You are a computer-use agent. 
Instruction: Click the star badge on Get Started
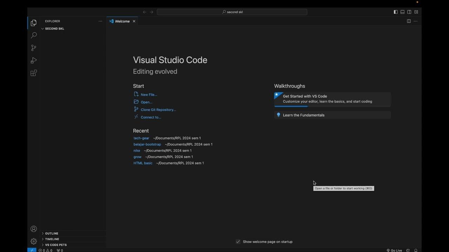point(277,94)
